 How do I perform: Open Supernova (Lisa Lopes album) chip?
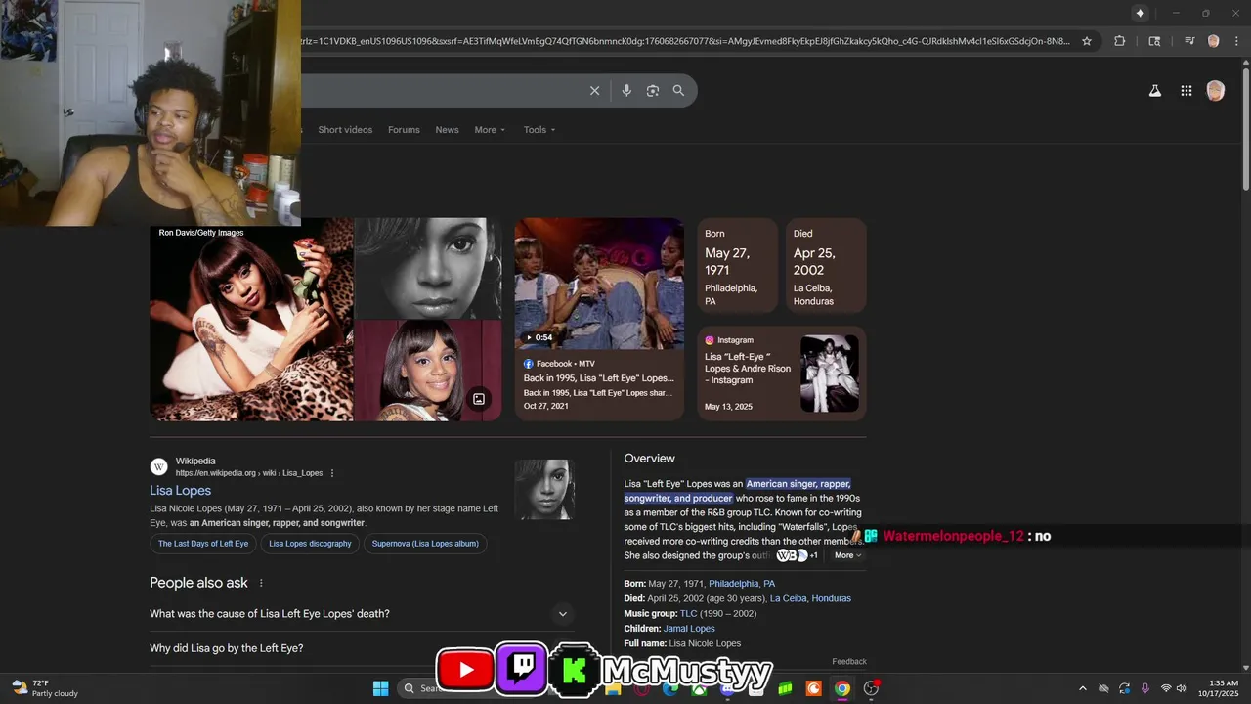coord(425,544)
